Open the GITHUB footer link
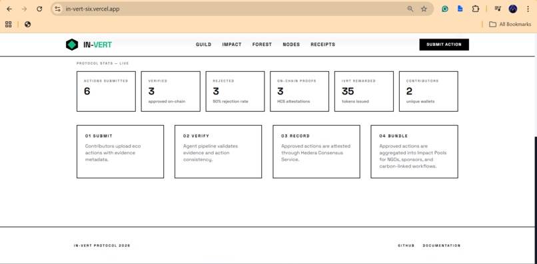This screenshot has height=264, width=537. click(406, 245)
